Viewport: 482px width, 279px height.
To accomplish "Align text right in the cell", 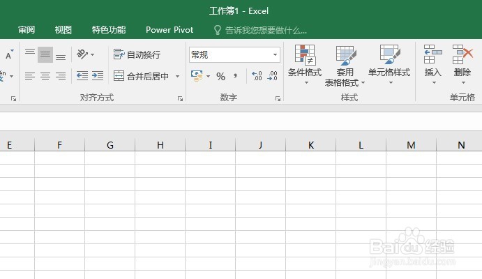I will [x=61, y=76].
